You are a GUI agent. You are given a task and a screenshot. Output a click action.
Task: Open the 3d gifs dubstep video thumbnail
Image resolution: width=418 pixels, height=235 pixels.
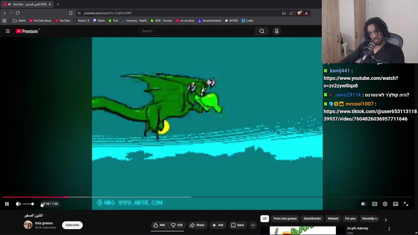302,230
